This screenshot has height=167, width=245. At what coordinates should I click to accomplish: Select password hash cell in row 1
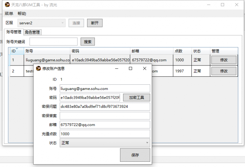click(100, 60)
